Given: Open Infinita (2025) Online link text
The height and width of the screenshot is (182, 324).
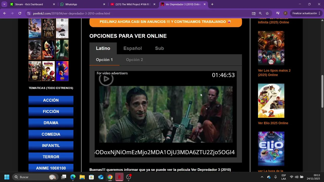Looking at the screenshot, I should (273, 22).
